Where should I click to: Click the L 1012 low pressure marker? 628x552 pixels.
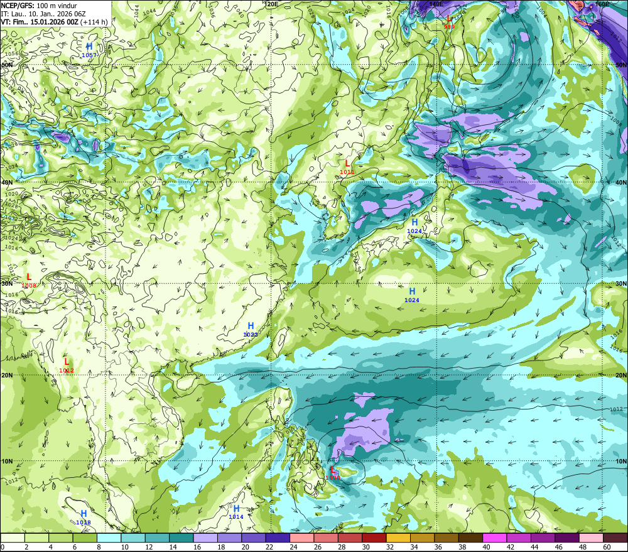(x=67, y=365)
